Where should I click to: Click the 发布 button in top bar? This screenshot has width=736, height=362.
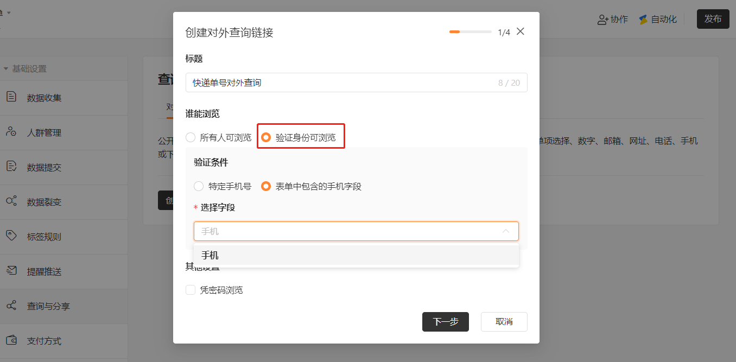pos(713,19)
